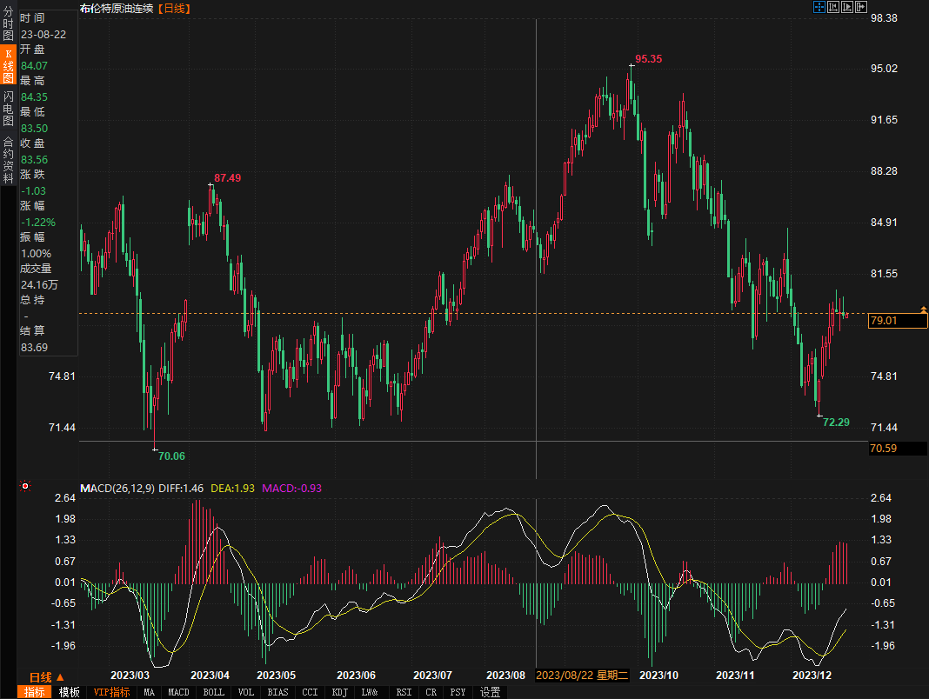Click the rightmost panel-expand arrow icon
The height and width of the screenshot is (699, 929).
(861, 8)
